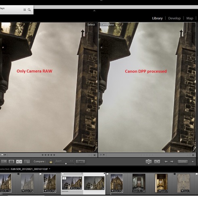Select the faded grey cathedral thumbnail
Image resolution: width=198 pixels, height=197 pixels.
click(27, 183)
